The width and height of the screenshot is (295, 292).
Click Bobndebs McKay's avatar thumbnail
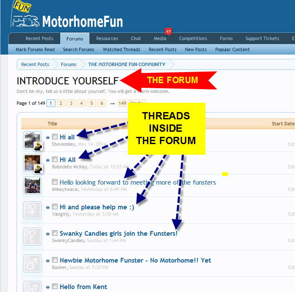32,163
